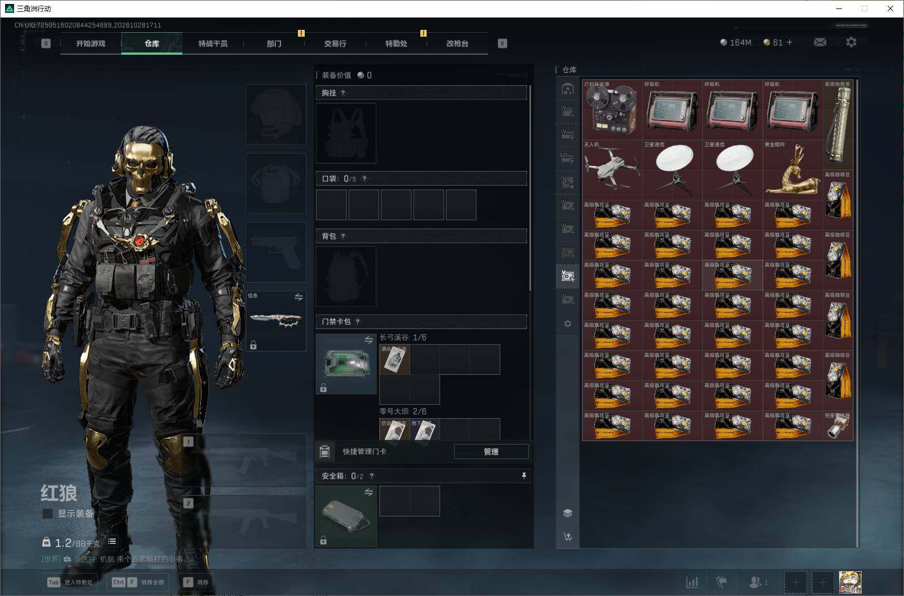The width and height of the screenshot is (904, 596).
Task: Click the stack layers icon in warehouse sidebar
Action: (568, 513)
